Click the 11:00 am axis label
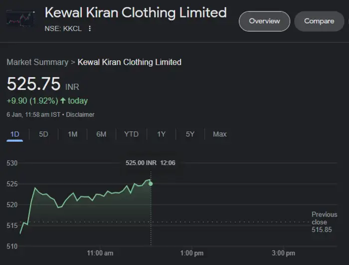 click(100, 253)
